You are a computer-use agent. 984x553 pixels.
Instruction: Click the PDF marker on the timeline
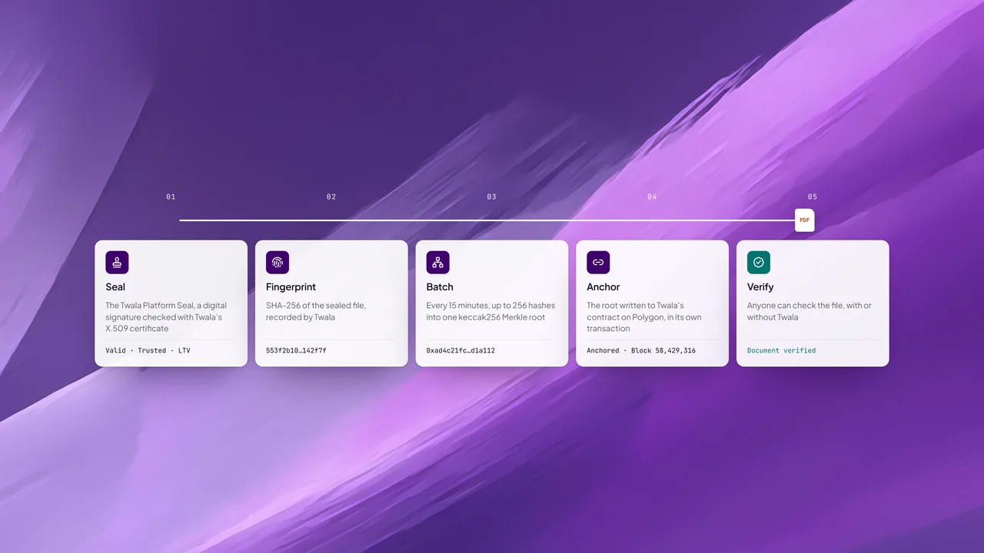pos(804,220)
